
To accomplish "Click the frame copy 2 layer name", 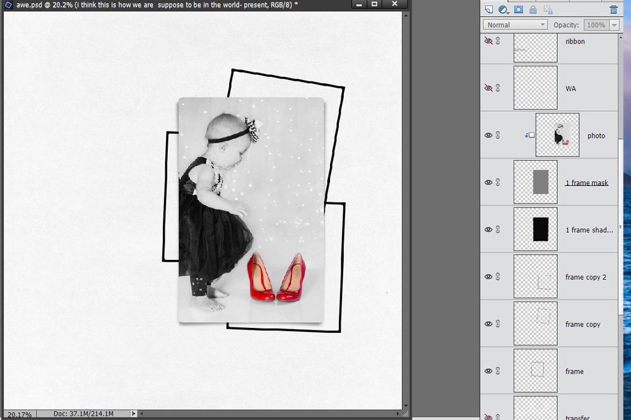I will (x=586, y=277).
